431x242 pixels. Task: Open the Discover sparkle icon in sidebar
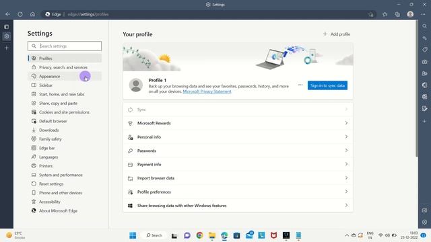click(424, 38)
